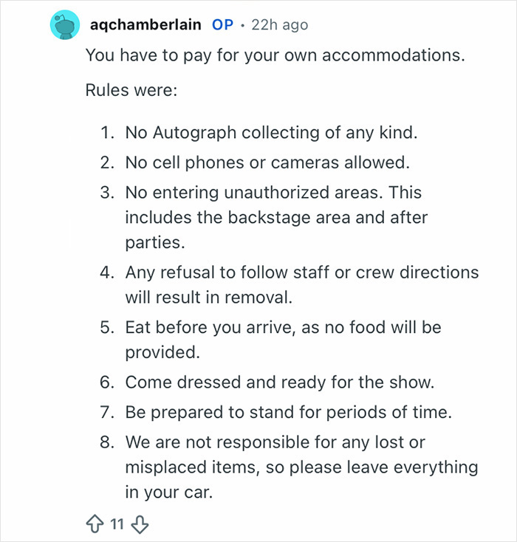Click the "Rules were:" text

128,92
